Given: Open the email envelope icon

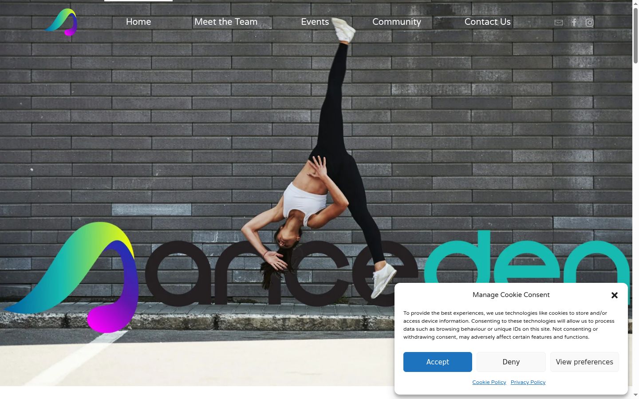Looking at the screenshot, I should tap(559, 23).
